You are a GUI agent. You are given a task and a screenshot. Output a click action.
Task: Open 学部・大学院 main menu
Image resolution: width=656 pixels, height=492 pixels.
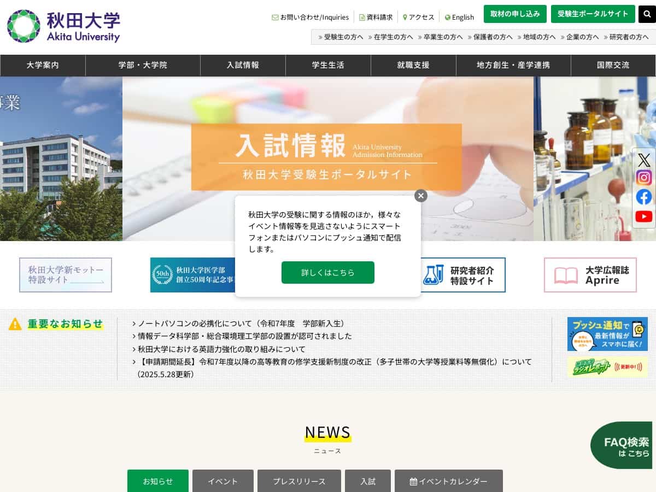143,65
